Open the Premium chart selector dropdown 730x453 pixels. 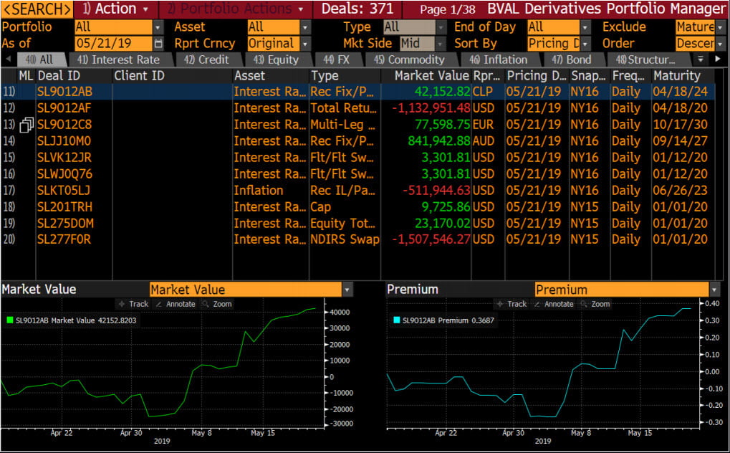(x=714, y=290)
